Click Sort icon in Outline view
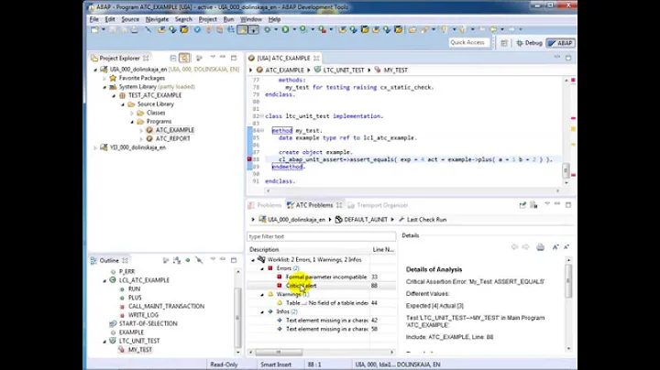660x370 pixels. 177,261
